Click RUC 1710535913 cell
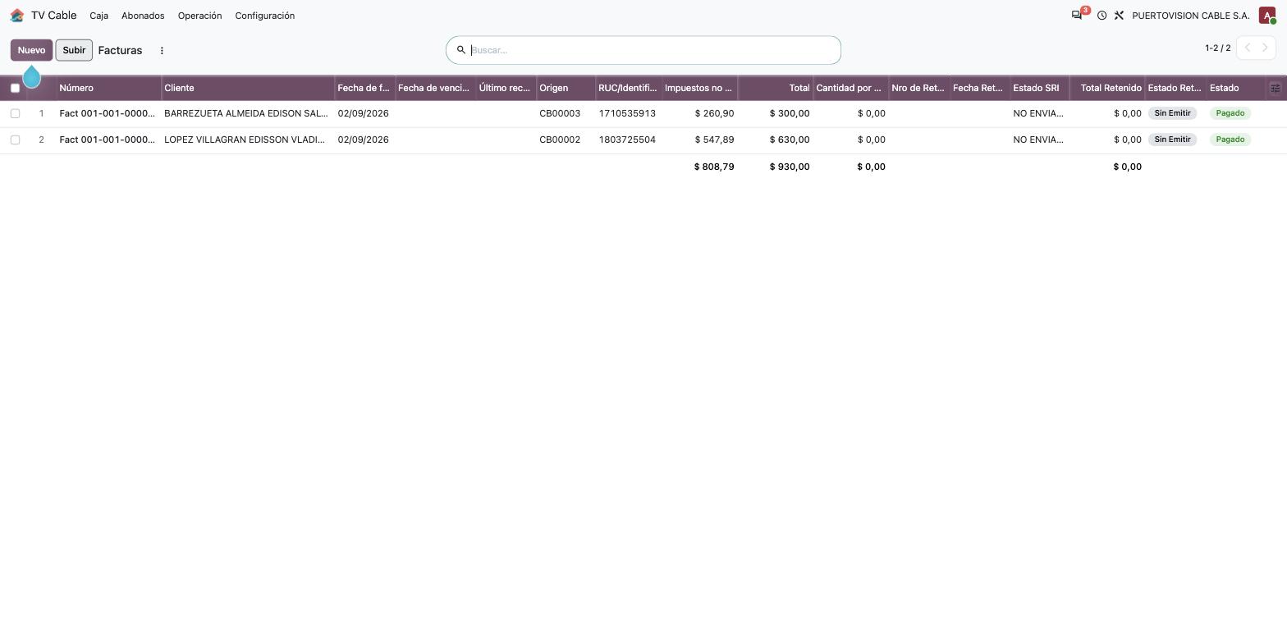Screen dimensions: 1287x632 click(627, 113)
